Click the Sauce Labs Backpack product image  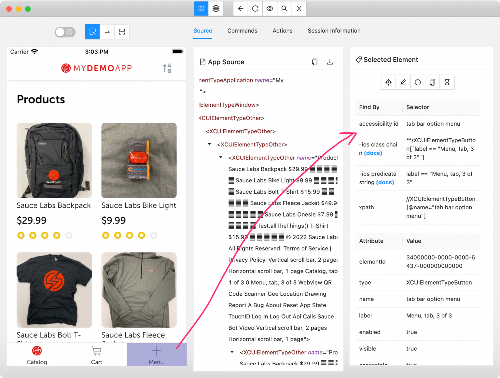pos(54,160)
